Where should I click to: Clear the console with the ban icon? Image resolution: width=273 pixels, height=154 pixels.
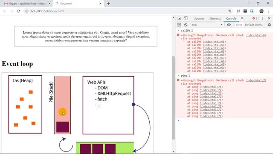[x=186, y=25]
